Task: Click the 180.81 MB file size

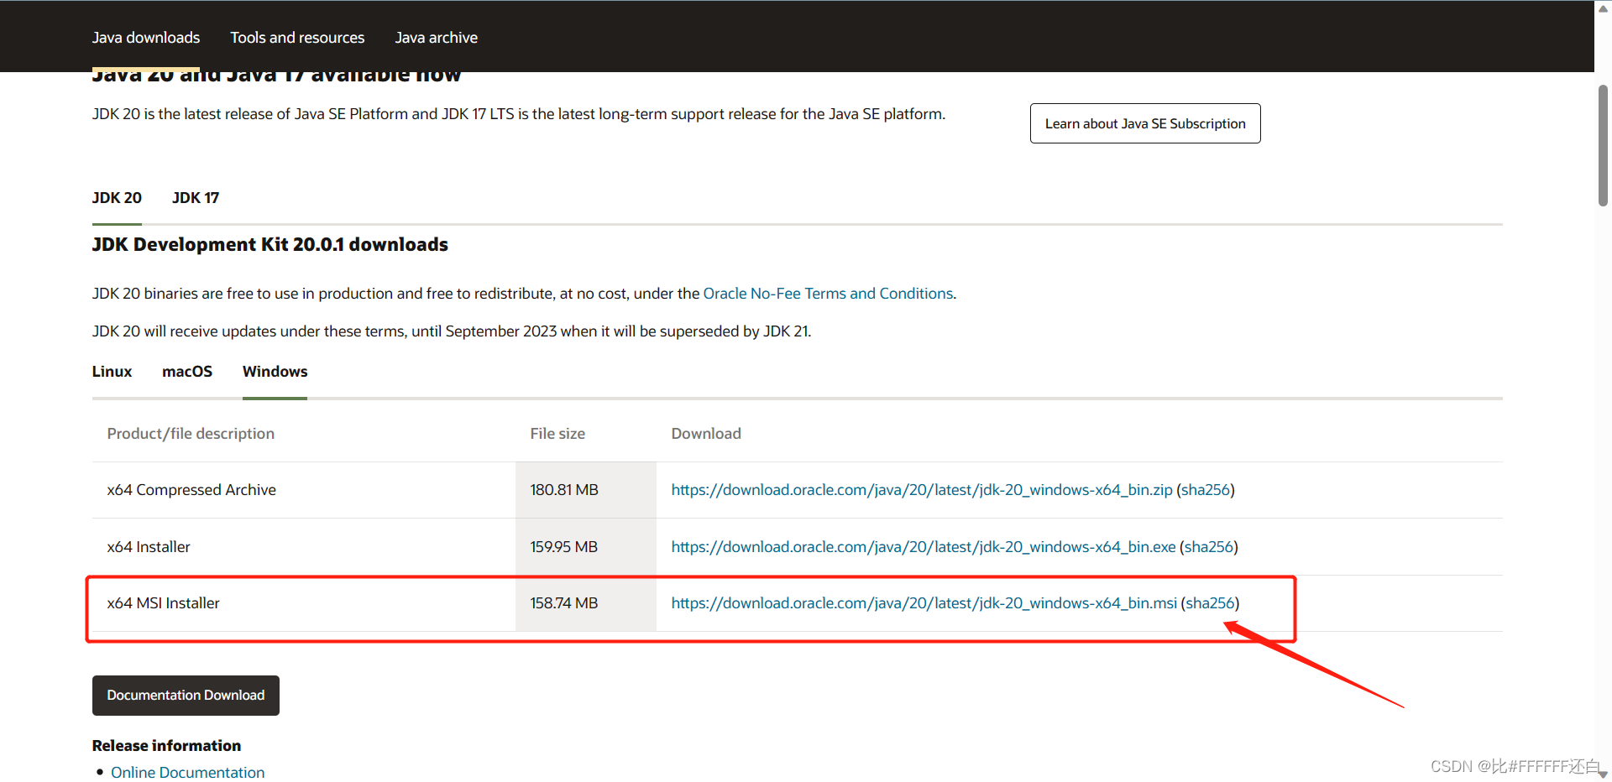Action: tap(564, 490)
